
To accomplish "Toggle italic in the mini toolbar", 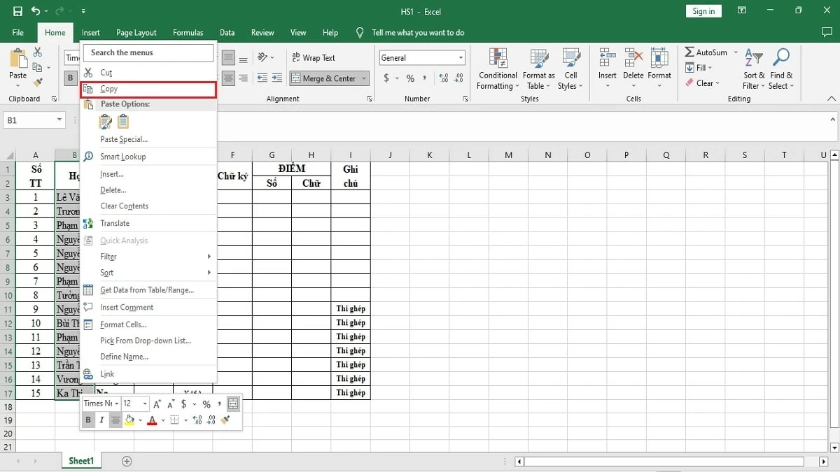I will (x=101, y=420).
